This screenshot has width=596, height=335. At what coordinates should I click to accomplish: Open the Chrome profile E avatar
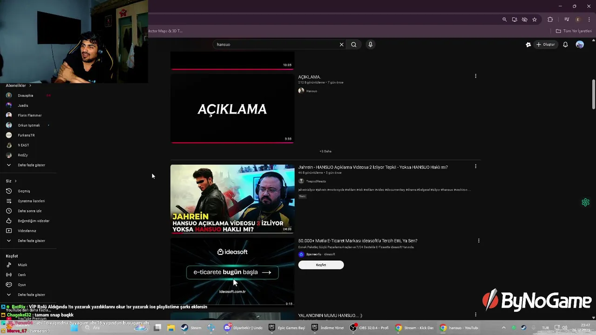point(578,20)
